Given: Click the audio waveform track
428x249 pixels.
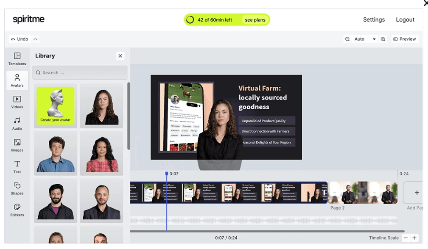Looking at the screenshot, I should pos(264,221).
